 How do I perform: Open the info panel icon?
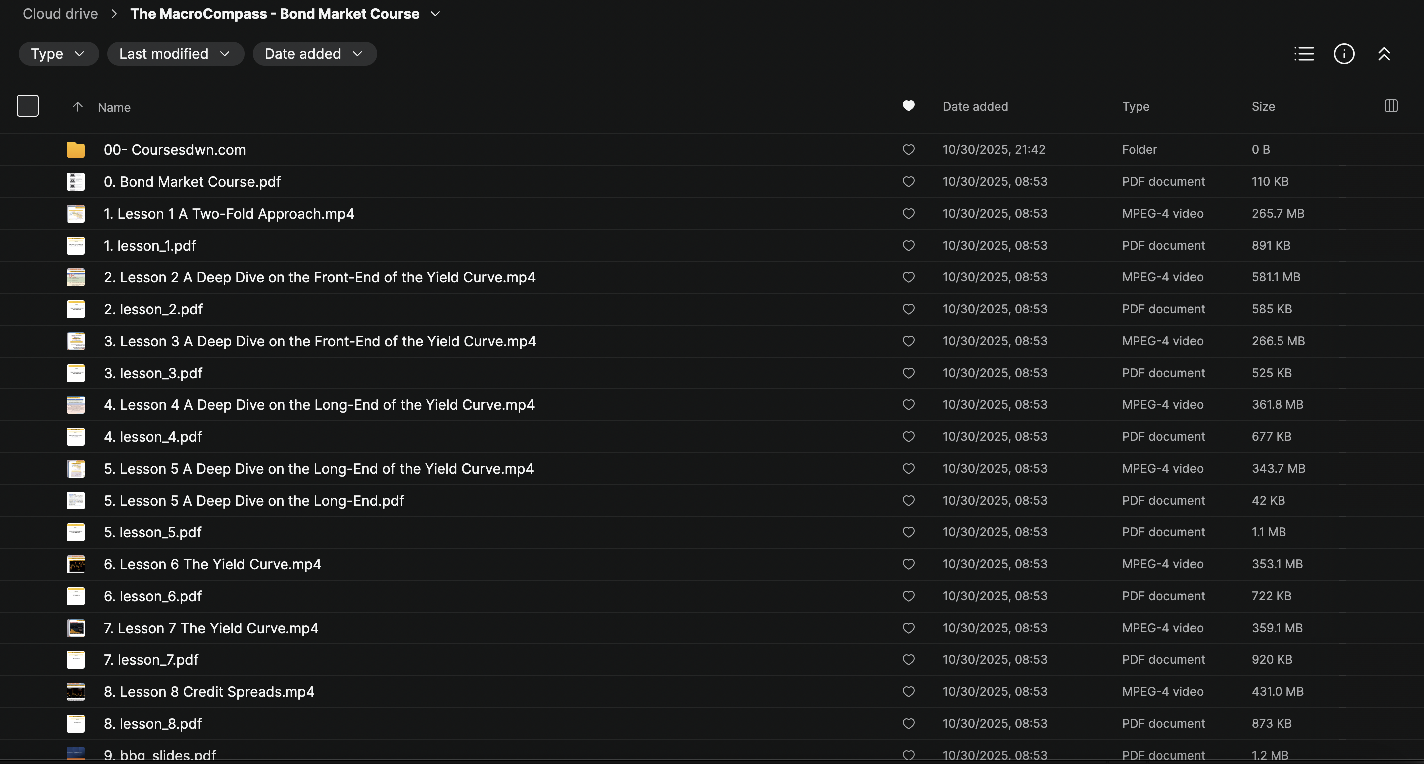pos(1344,54)
